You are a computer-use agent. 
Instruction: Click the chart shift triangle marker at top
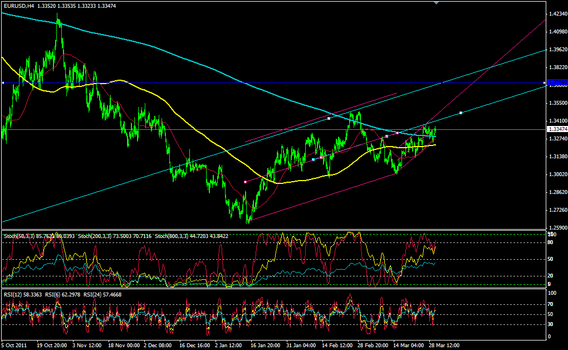click(436, 3)
